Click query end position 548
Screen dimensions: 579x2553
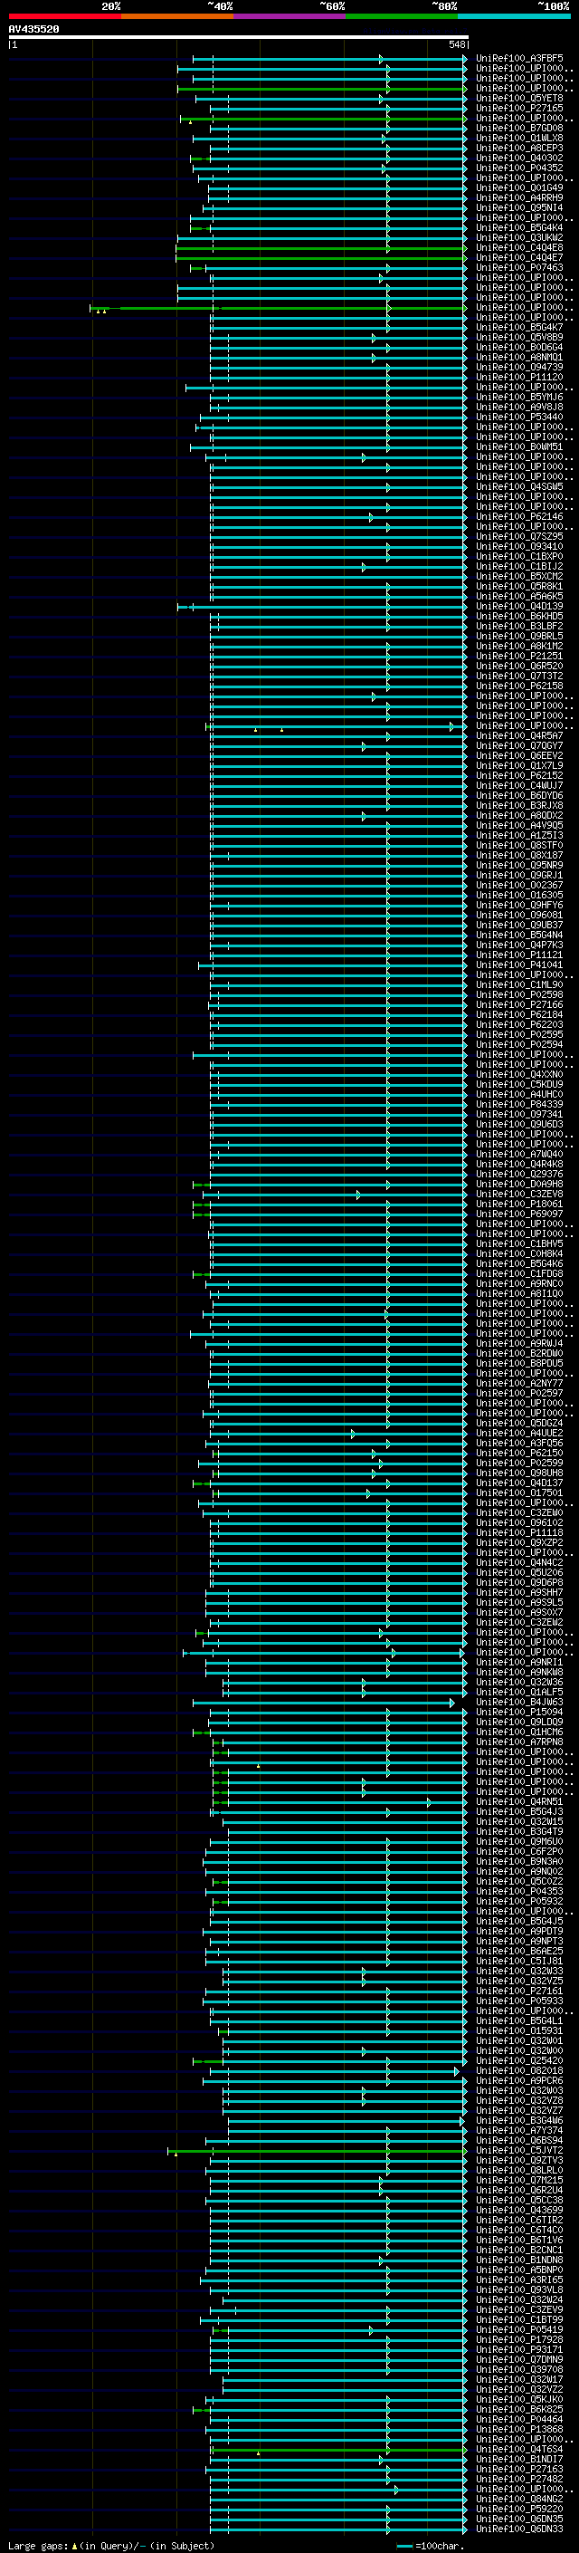[x=456, y=44]
